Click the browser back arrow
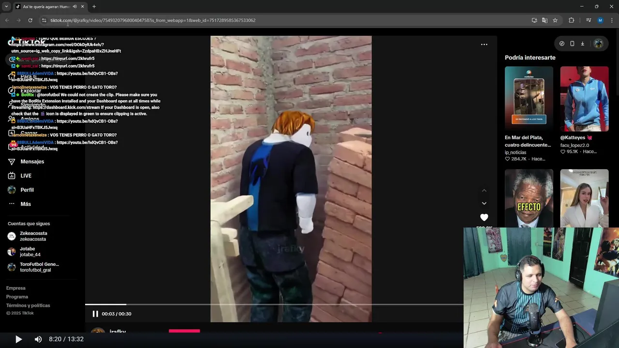619x348 pixels. coord(7,20)
